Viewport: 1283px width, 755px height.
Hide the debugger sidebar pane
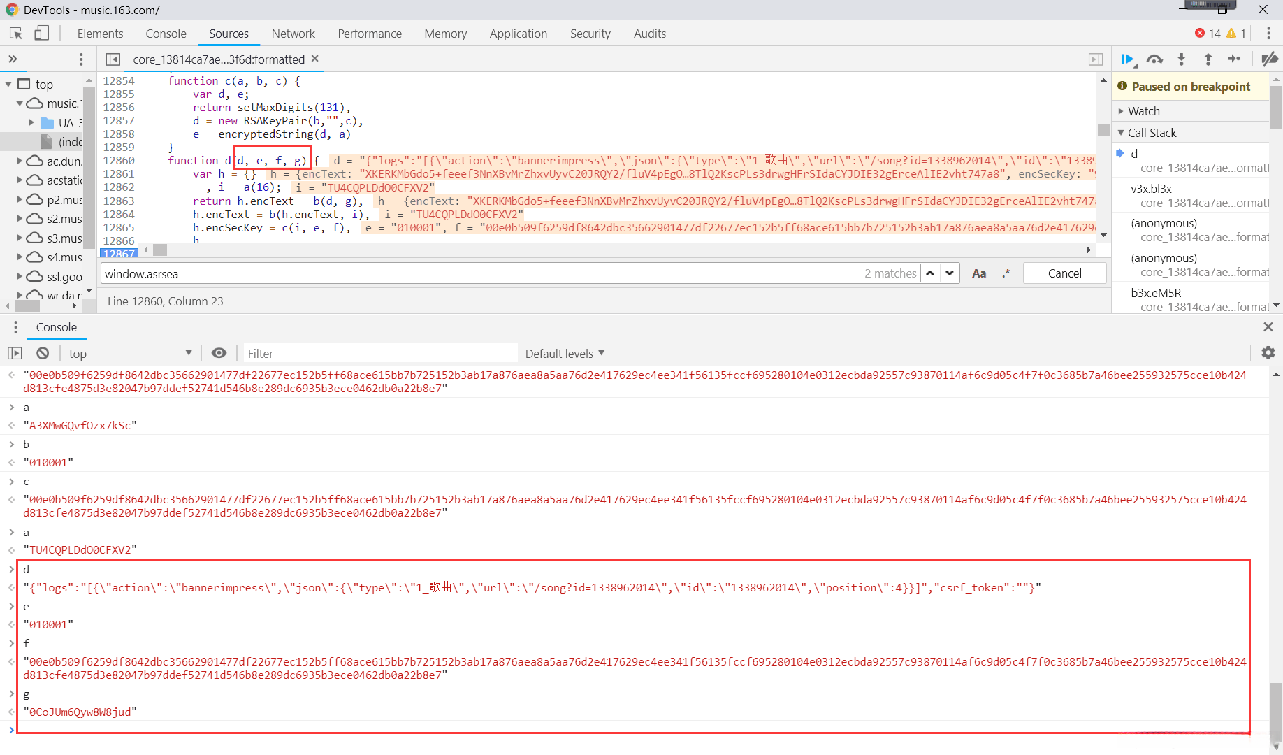(x=1096, y=59)
